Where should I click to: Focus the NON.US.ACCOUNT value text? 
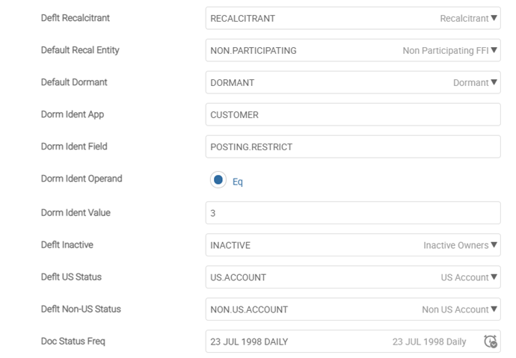pos(249,309)
